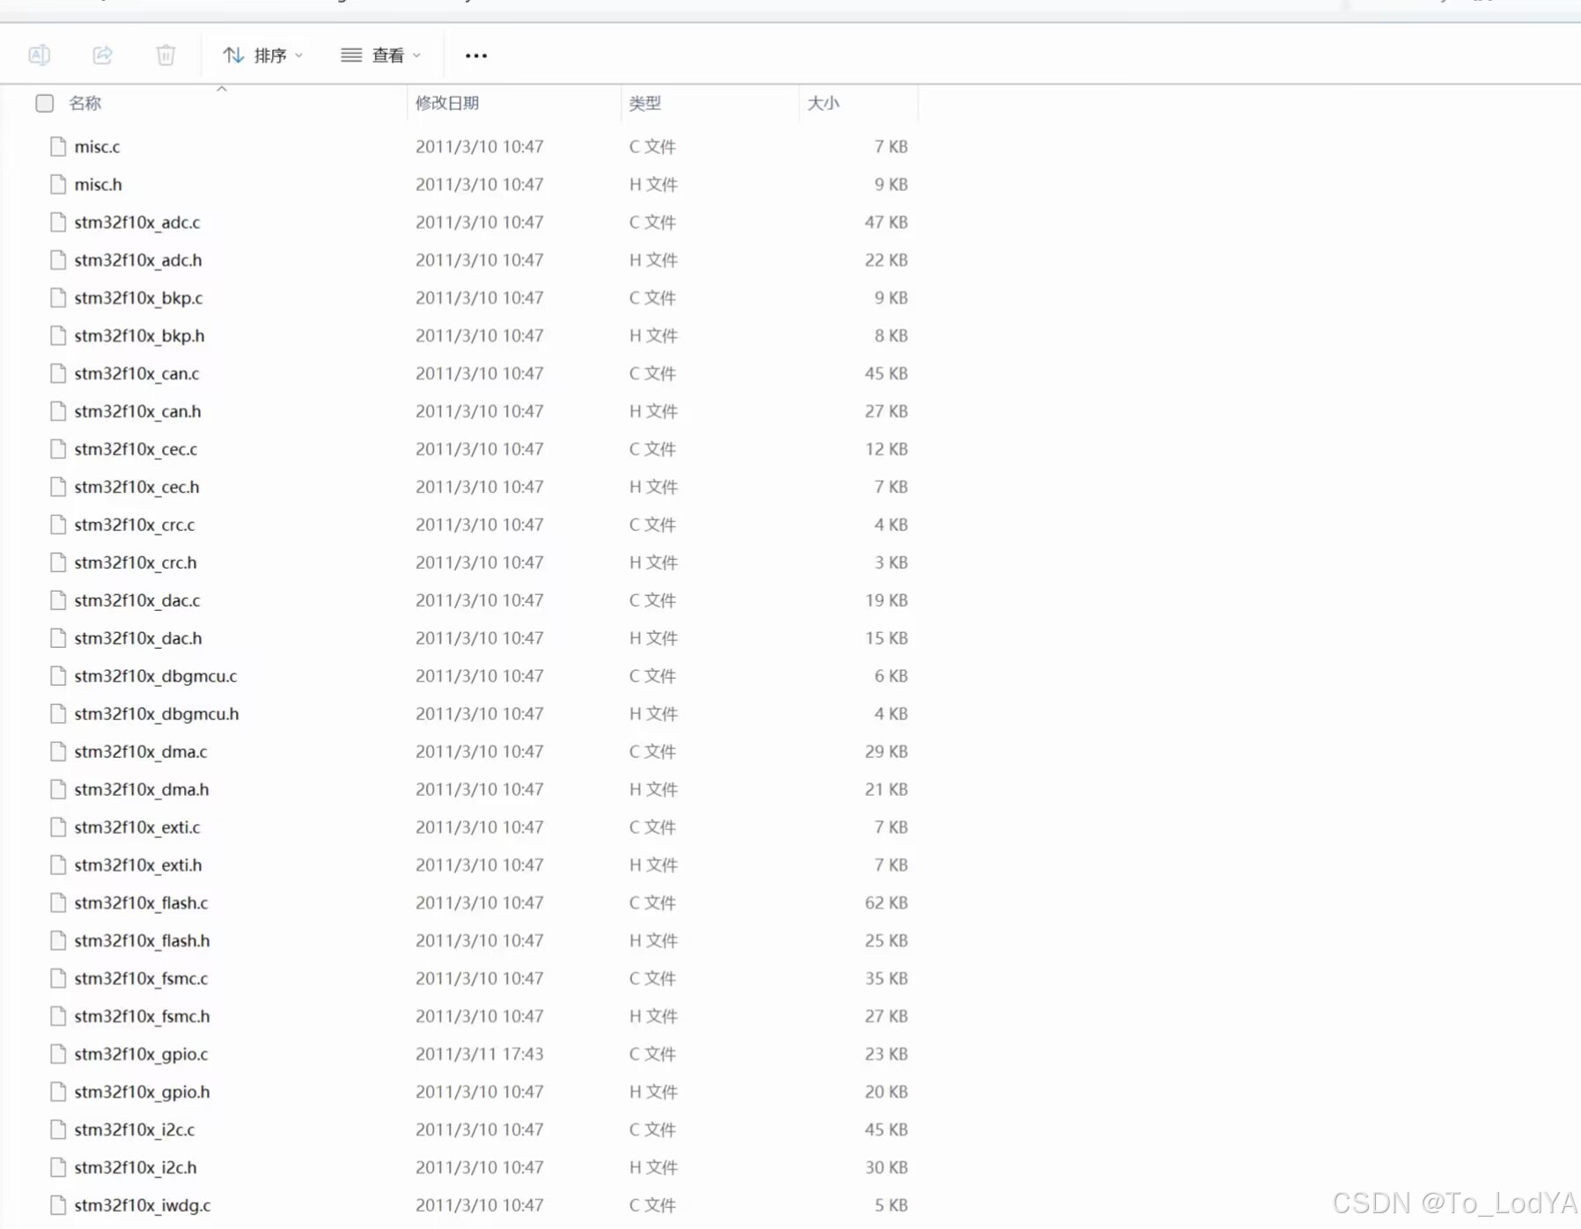Sort by 名称 column header
The image size is (1581, 1229).
tap(85, 103)
